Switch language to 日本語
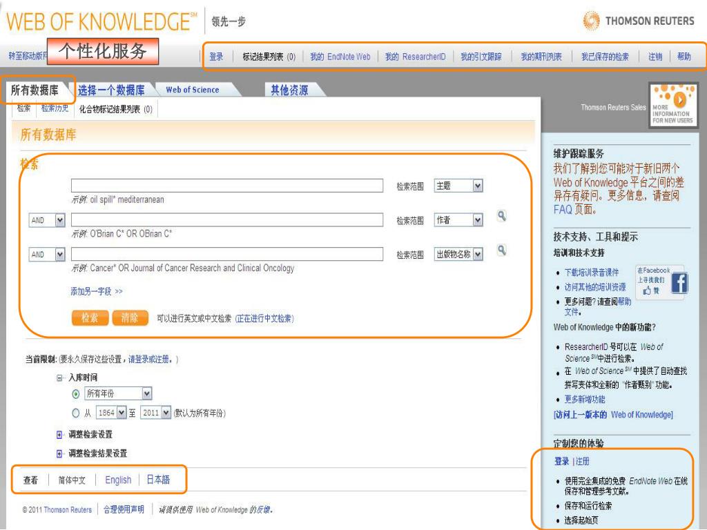 (158, 480)
